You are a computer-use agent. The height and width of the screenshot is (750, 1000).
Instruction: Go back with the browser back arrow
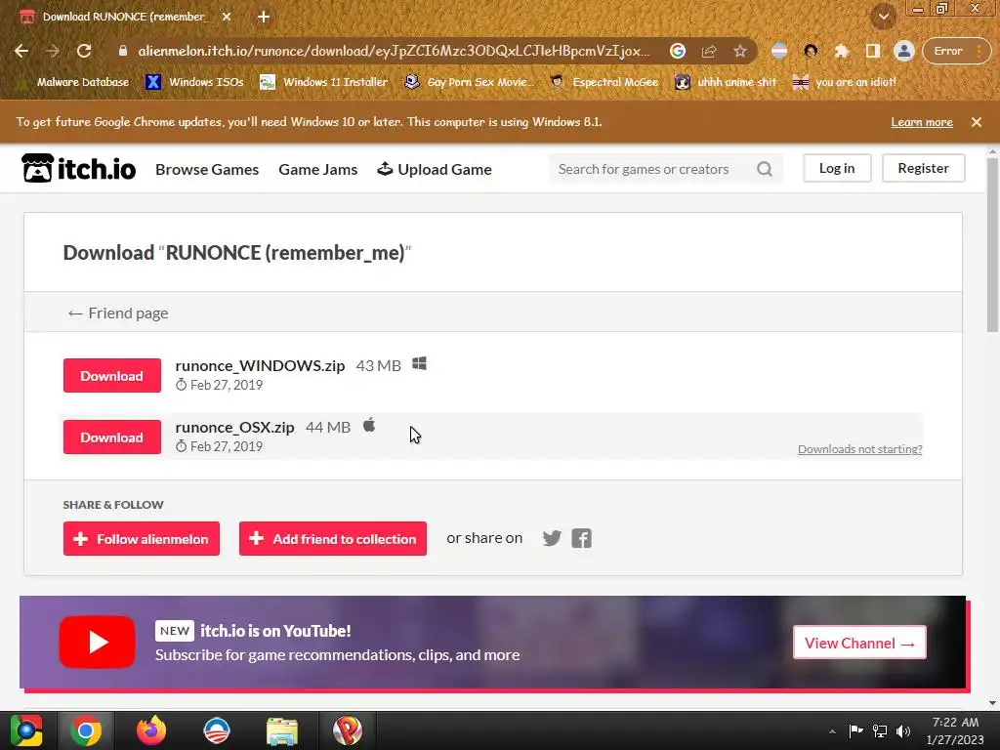(x=21, y=51)
